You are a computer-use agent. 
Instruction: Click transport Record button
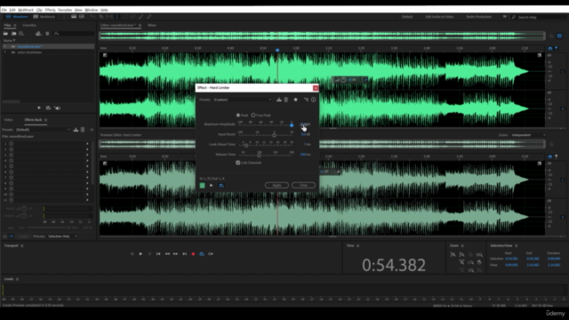[193, 254]
